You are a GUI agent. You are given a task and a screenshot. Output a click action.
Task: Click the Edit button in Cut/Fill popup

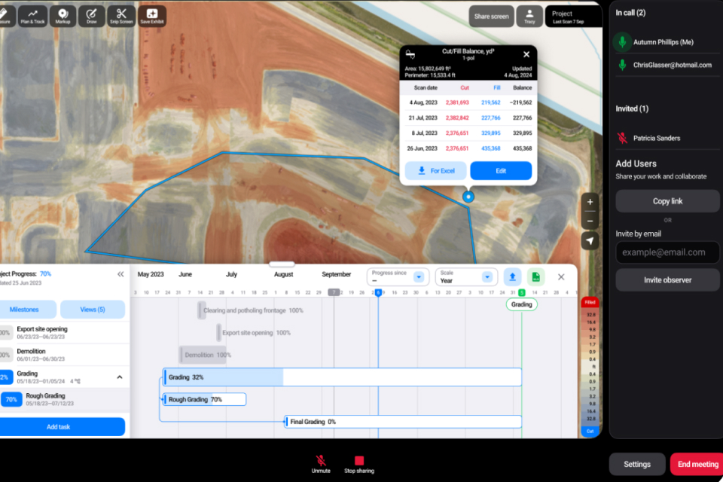pyautogui.click(x=501, y=171)
